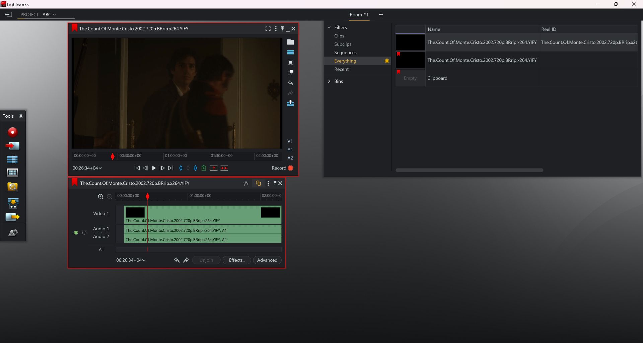643x343 pixels.
Task: Jump to the start of the clip
Action: click(x=137, y=168)
